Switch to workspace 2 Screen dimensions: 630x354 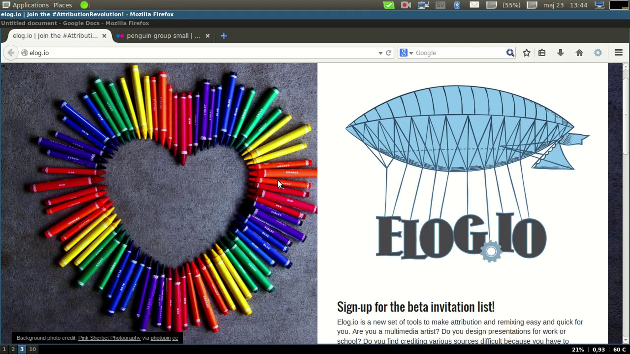point(13,349)
